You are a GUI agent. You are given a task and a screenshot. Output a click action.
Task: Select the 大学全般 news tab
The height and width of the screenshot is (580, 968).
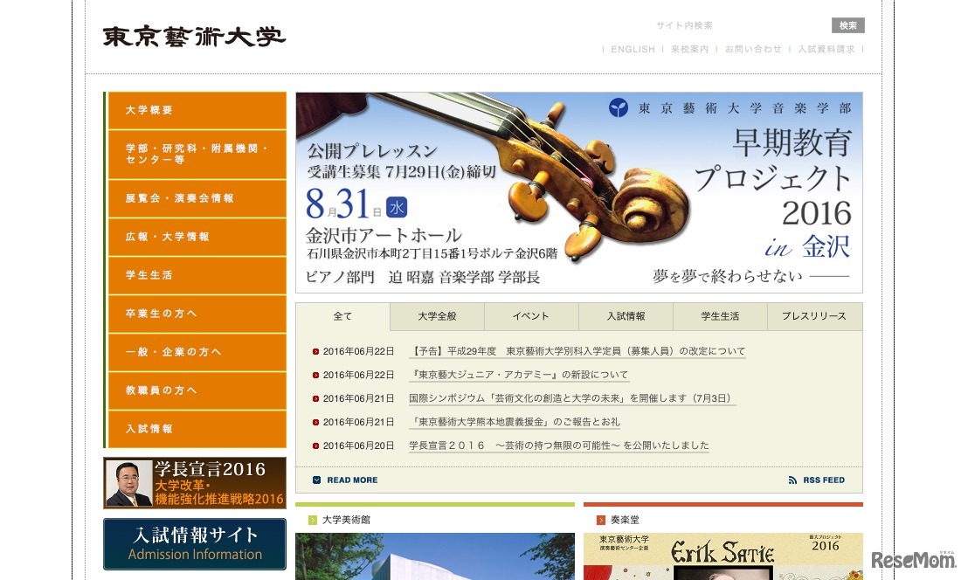437,316
